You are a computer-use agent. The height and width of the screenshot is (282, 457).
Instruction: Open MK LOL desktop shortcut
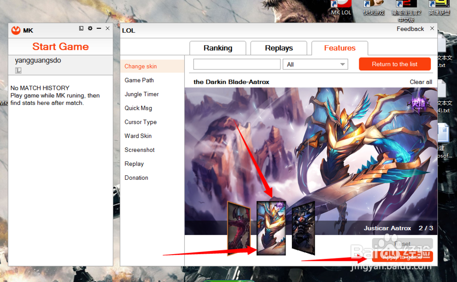341,8
